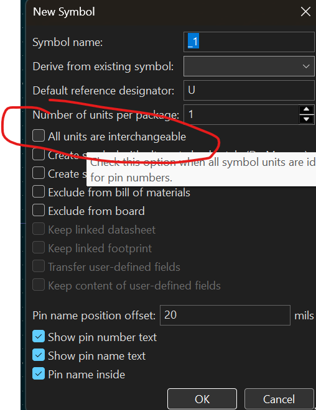Click the Cancel button
316x410 pixels.
[279, 399]
